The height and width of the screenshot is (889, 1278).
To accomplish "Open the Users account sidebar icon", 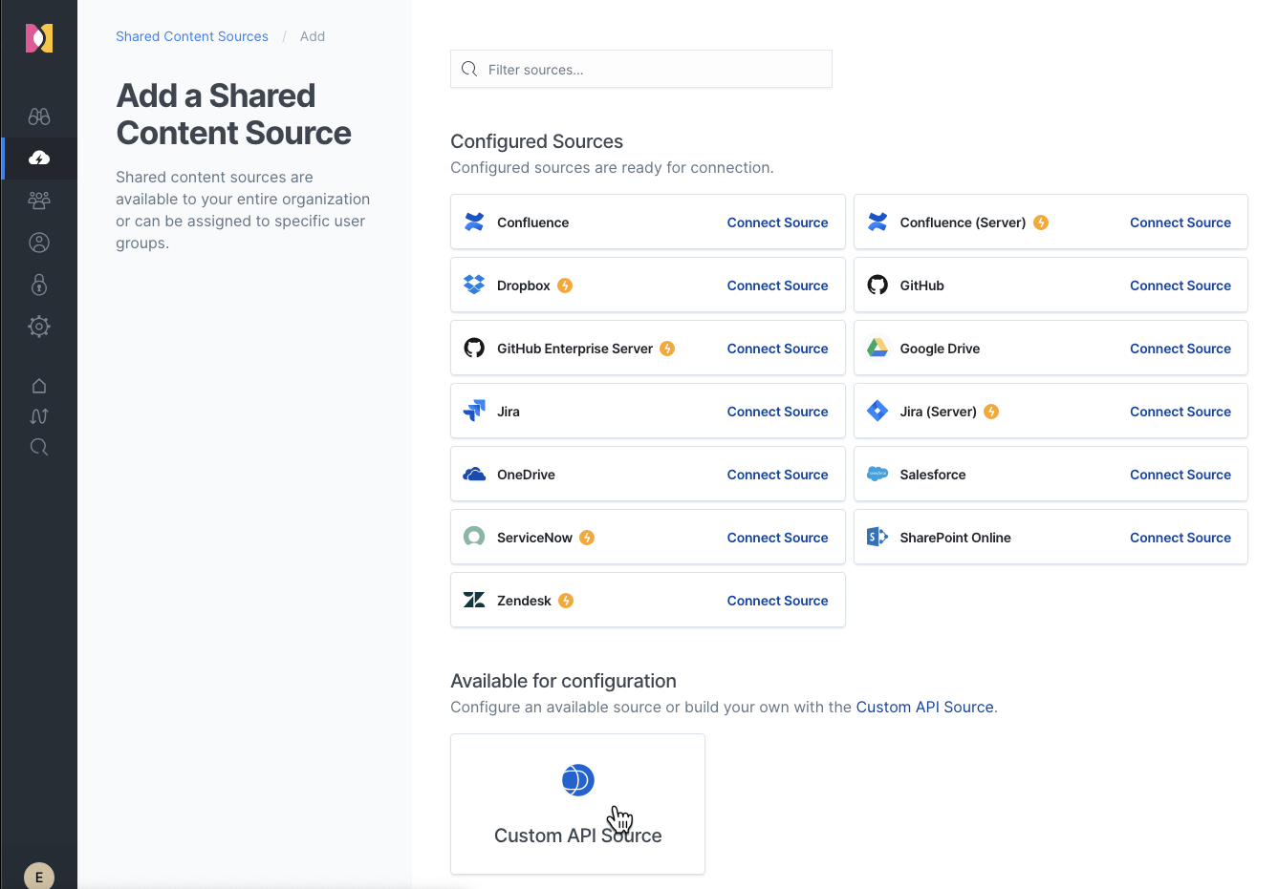I will pyautogui.click(x=39, y=243).
